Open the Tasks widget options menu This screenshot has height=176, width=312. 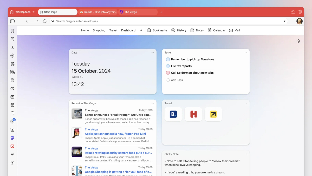click(246, 53)
